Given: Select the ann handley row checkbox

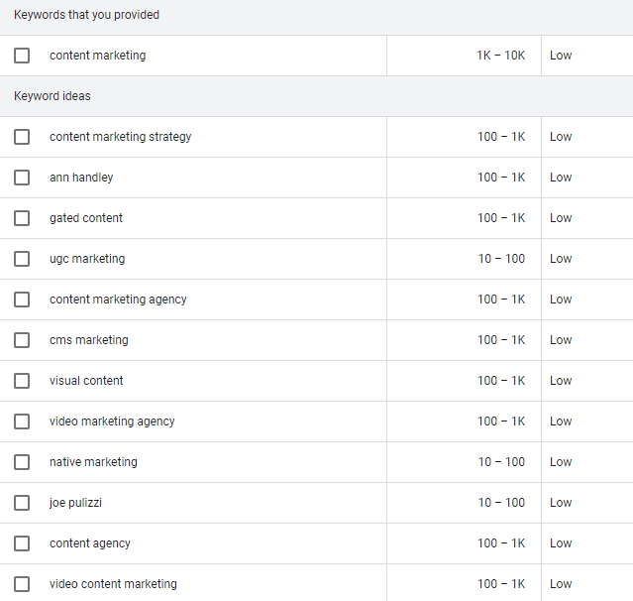Looking at the screenshot, I should (x=22, y=178).
